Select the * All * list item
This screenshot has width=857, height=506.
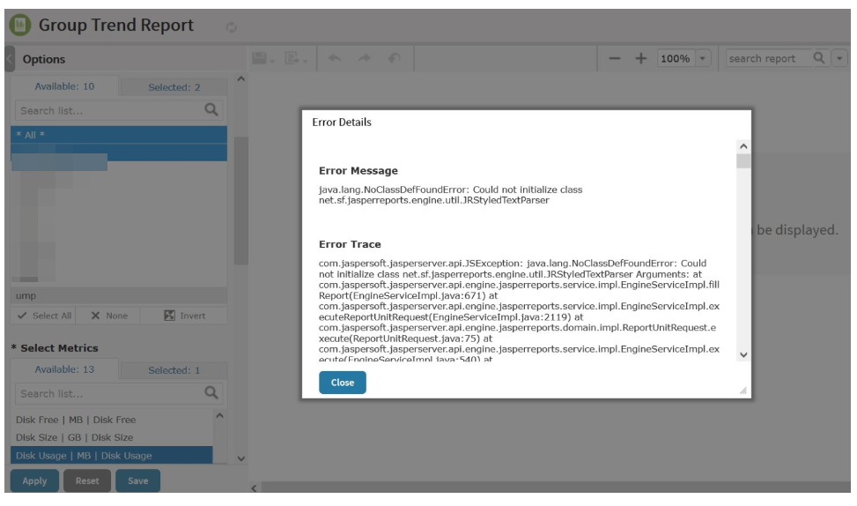(119, 135)
